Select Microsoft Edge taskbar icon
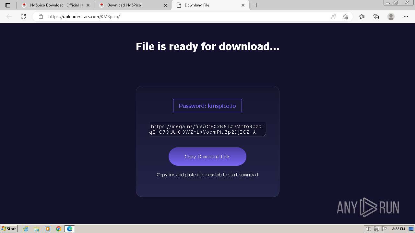The width and height of the screenshot is (415, 233). tap(70, 229)
